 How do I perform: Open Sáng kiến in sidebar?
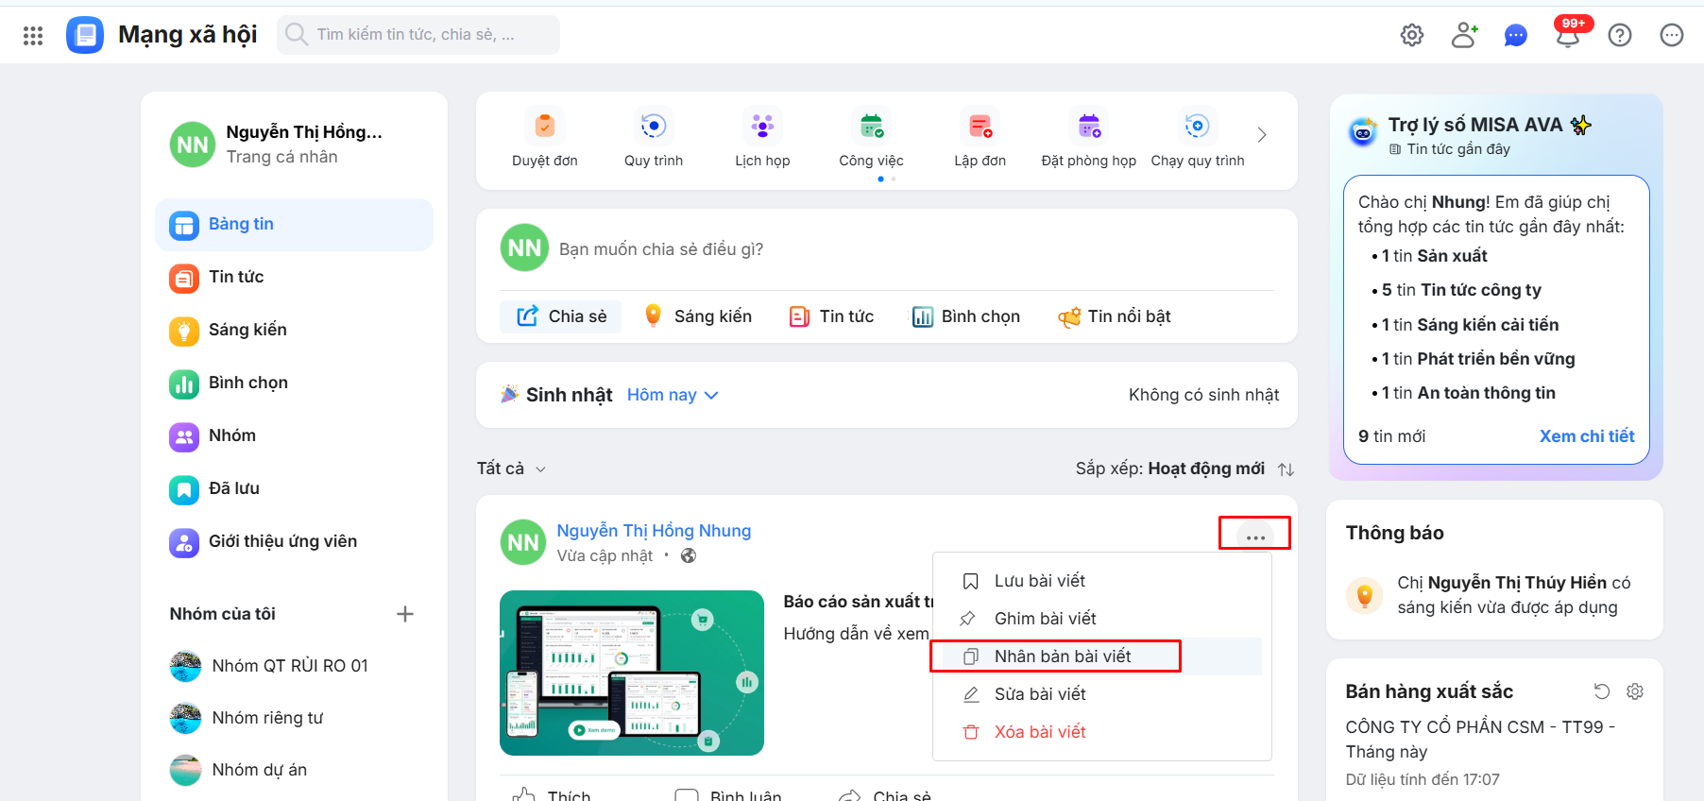294,331
